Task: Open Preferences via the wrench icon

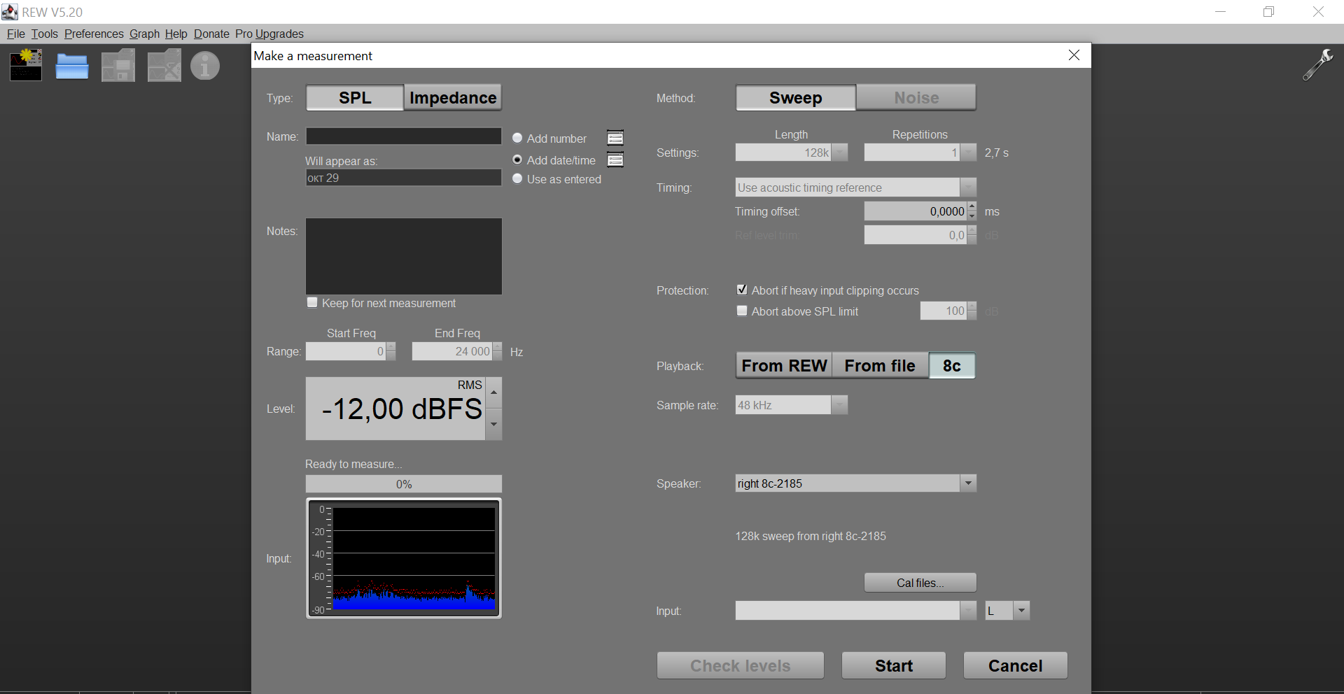Action: pyautogui.click(x=1317, y=65)
